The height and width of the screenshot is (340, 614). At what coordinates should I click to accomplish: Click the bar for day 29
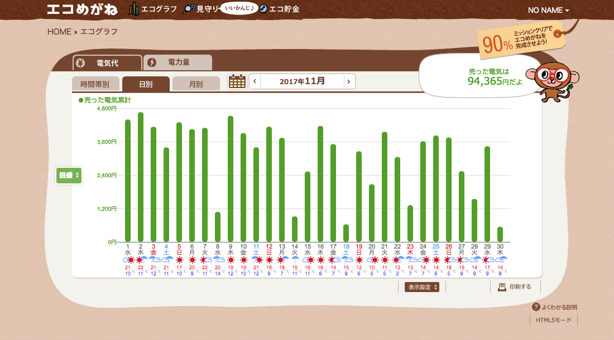pos(487,194)
